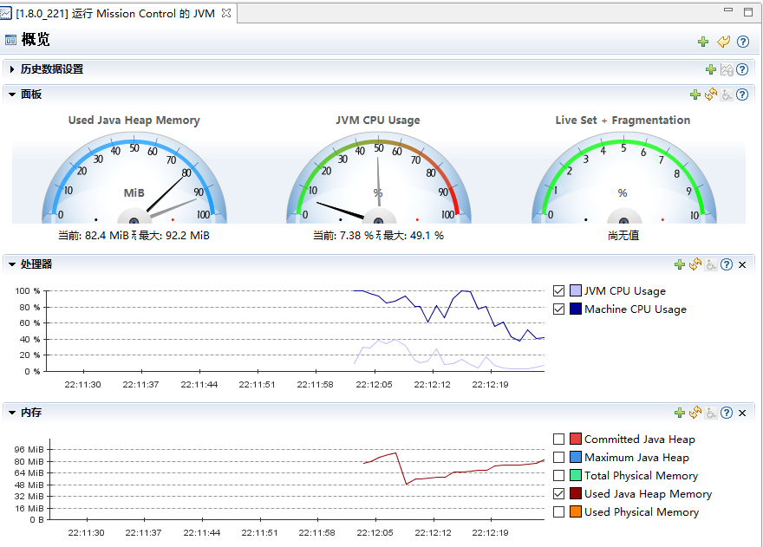Screen dimensions: 763x547
Task: Minimize the editor area via minimize icon
Action: (x=728, y=10)
